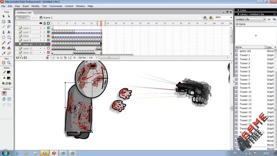Select the Gradient Transform tool
Image resolution: width=277 pixels, height=156 pixels.
pyautogui.click(x=9, y=22)
